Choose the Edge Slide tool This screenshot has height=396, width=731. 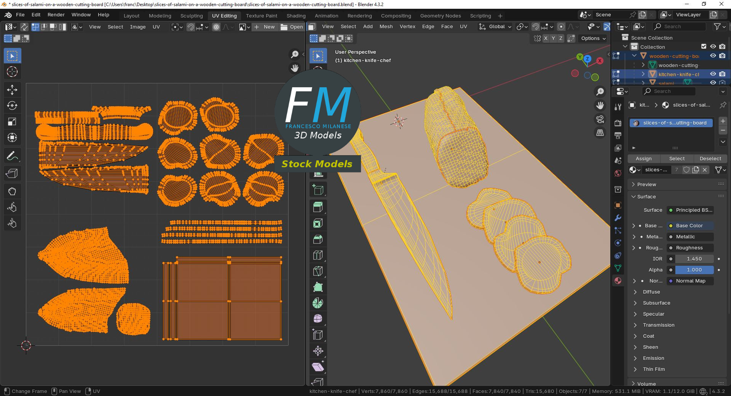click(318, 335)
